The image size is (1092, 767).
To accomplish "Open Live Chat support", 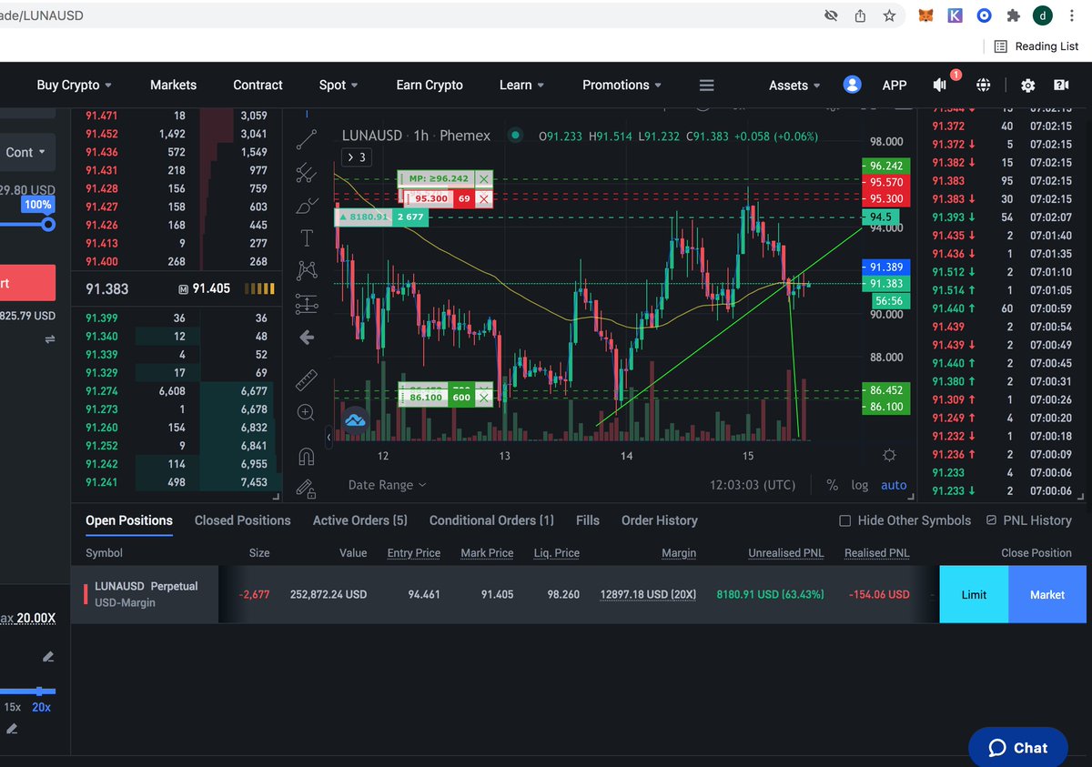I will tap(1017, 748).
